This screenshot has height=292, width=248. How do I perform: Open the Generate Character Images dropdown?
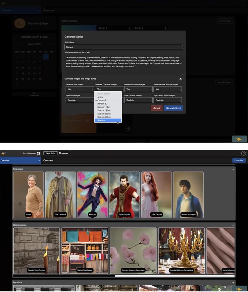(109, 89)
